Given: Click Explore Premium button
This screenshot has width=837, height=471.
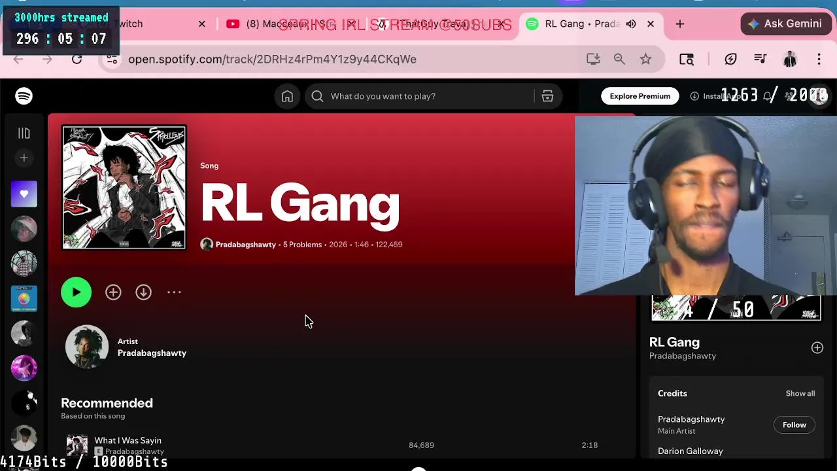Looking at the screenshot, I should click(640, 96).
